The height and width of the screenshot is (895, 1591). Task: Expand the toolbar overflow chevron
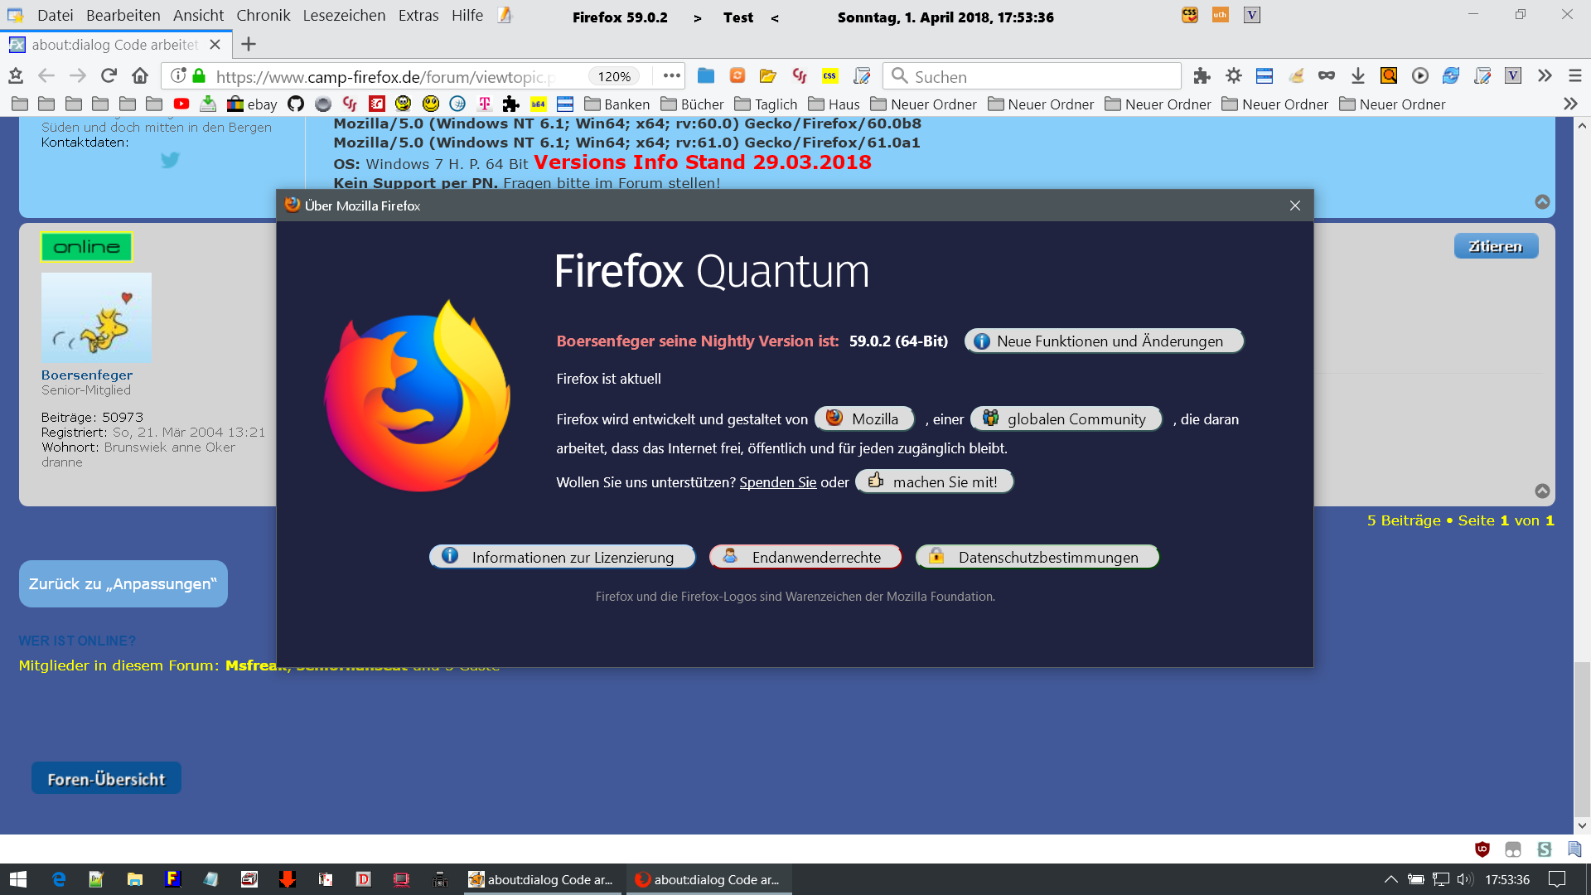pos(1545,76)
